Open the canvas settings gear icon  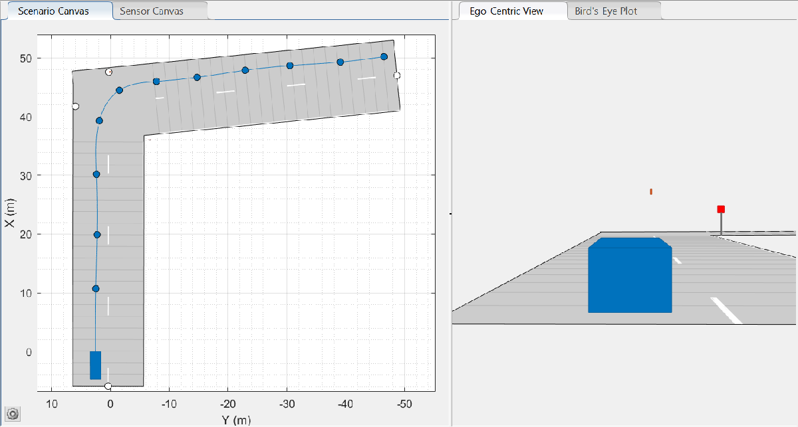12,414
